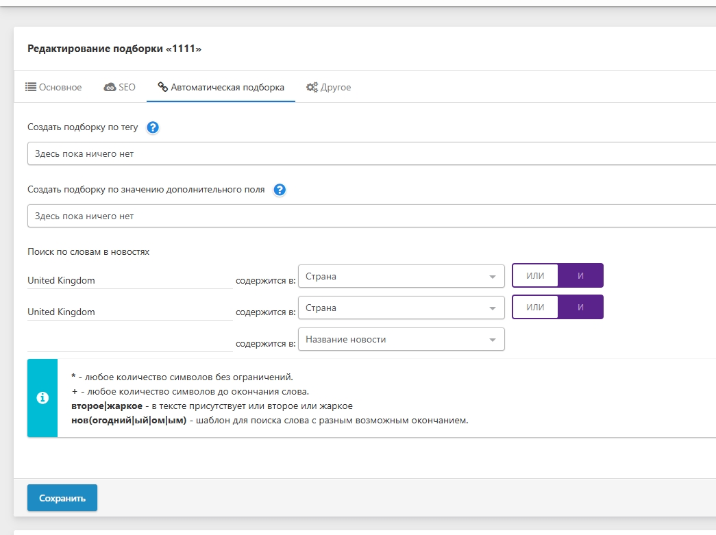This screenshot has width=716, height=535.
Task: Select ИЛИ in the second search row
Action: point(535,308)
